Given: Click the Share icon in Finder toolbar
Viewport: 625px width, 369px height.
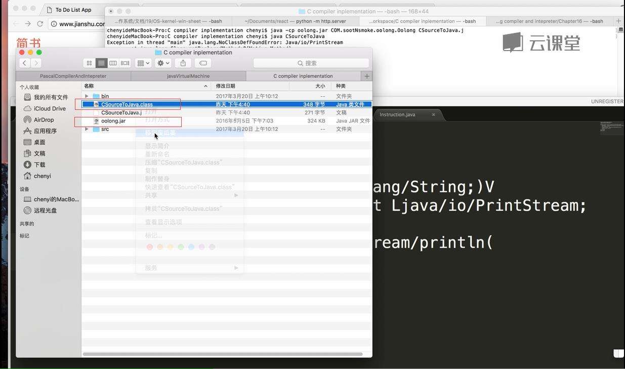Looking at the screenshot, I should pyautogui.click(x=183, y=63).
